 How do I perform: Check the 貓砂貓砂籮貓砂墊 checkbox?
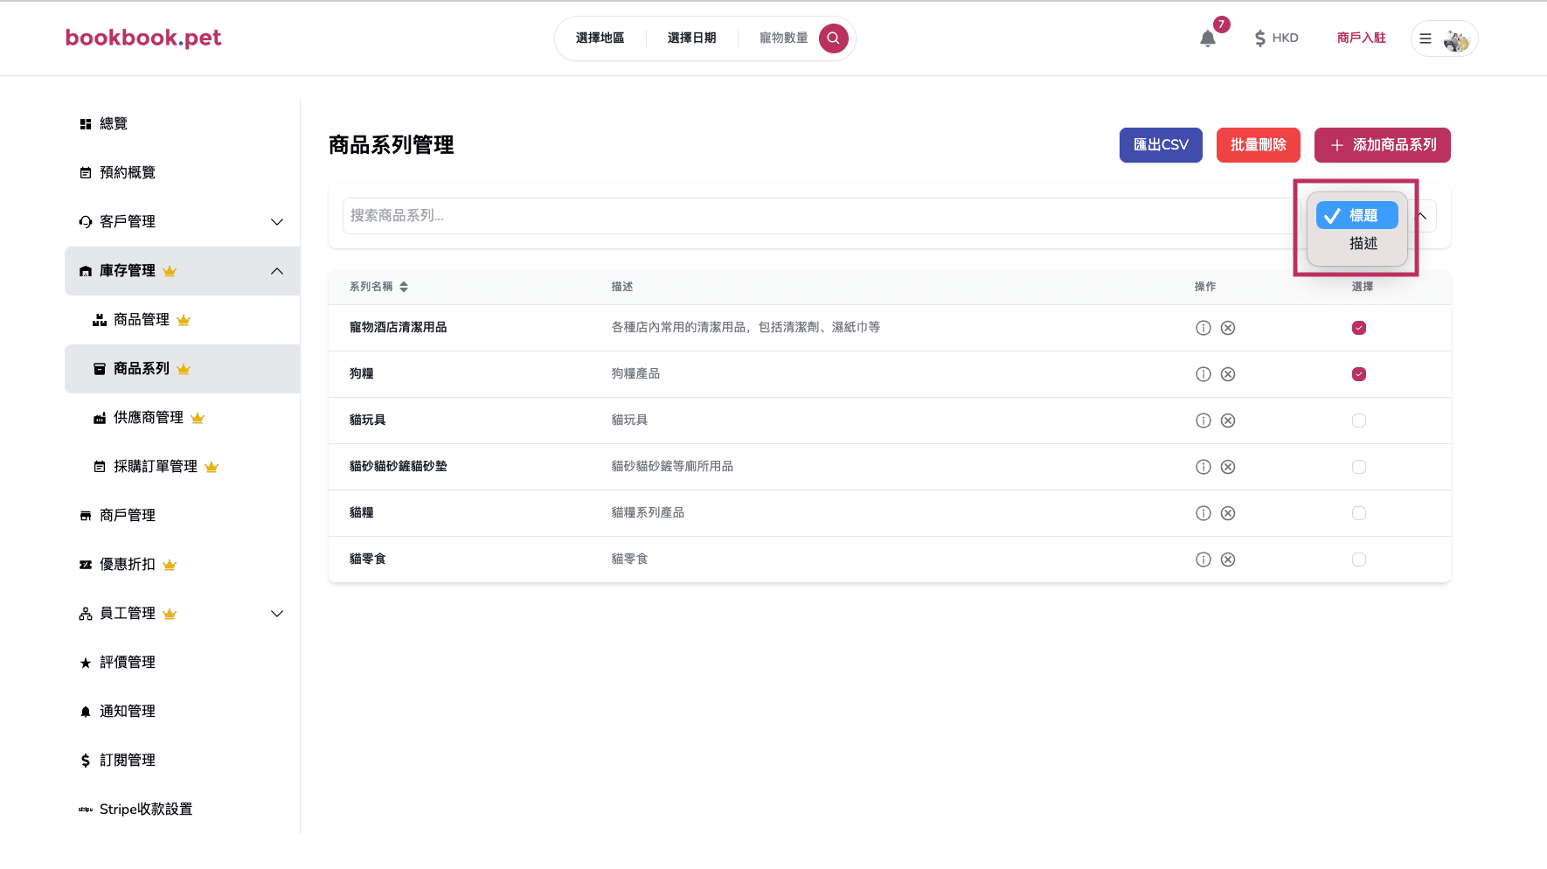tap(1359, 467)
